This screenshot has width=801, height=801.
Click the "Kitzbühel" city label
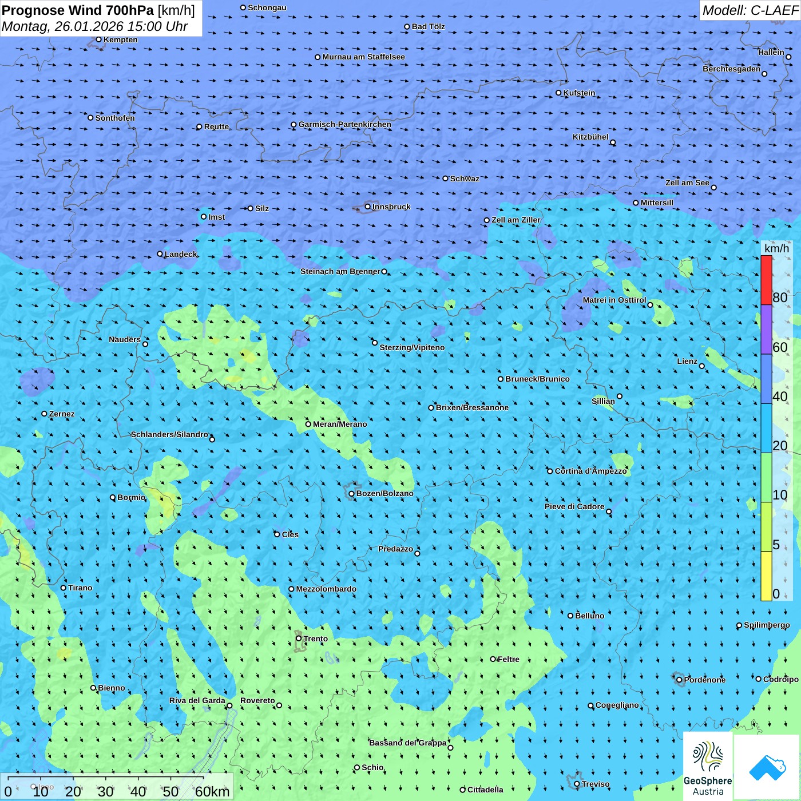point(590,137)
